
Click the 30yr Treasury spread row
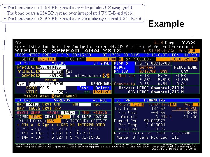[x=59, y=137]
